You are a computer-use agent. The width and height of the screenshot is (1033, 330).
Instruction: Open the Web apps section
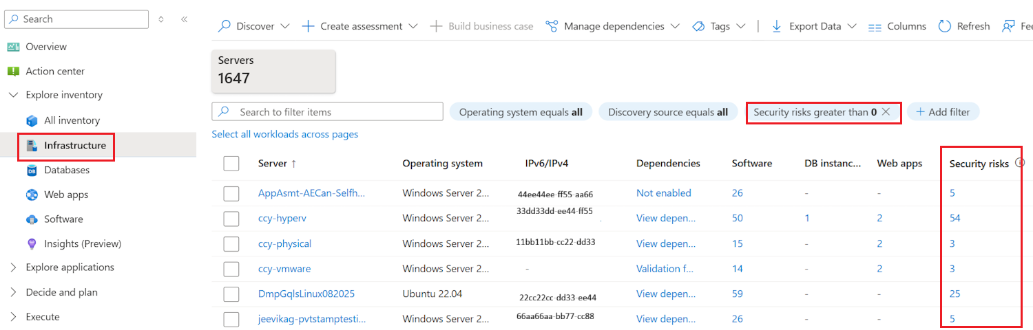point(66,195)
